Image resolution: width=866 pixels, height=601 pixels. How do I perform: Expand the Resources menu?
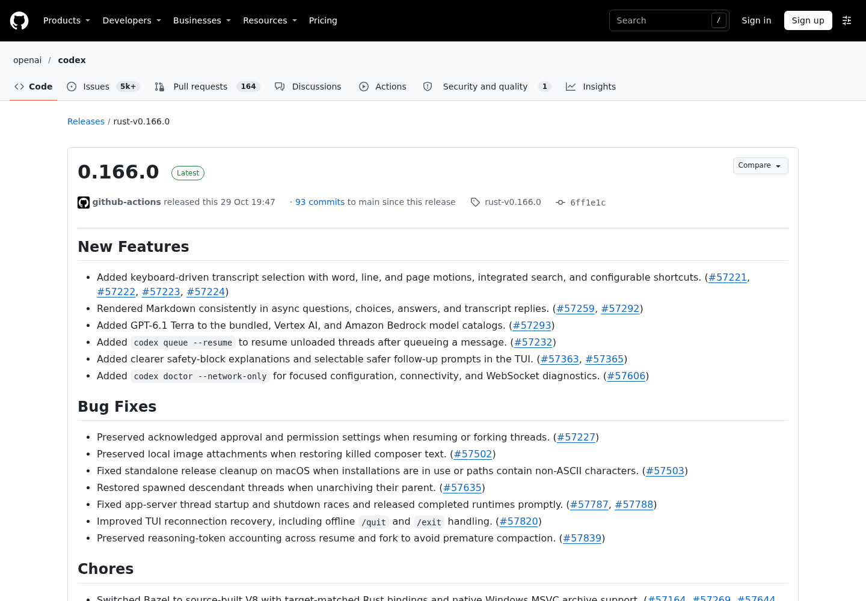pos(270,20)
